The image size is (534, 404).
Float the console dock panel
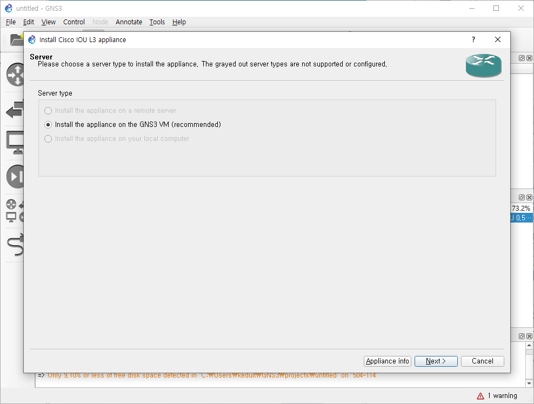pyautogui.click(x=522, y=336)
